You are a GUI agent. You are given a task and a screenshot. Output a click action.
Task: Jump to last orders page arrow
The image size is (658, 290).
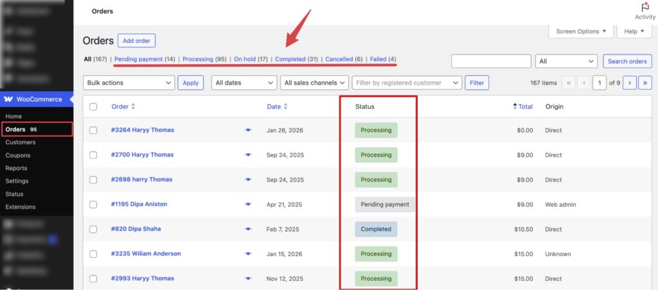645,83
